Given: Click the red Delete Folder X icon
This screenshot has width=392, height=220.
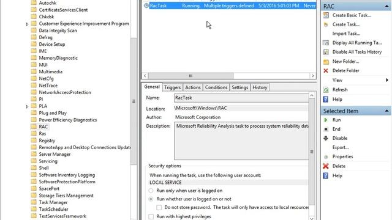Looking at the screenshot, I should click(326, 71).
